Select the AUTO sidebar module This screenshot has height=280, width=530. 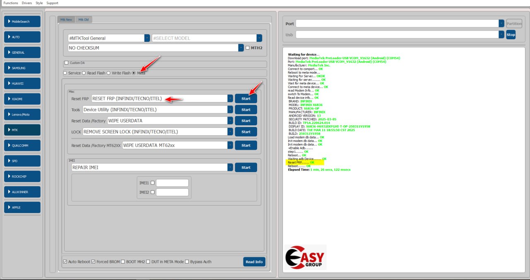[22, 37]
